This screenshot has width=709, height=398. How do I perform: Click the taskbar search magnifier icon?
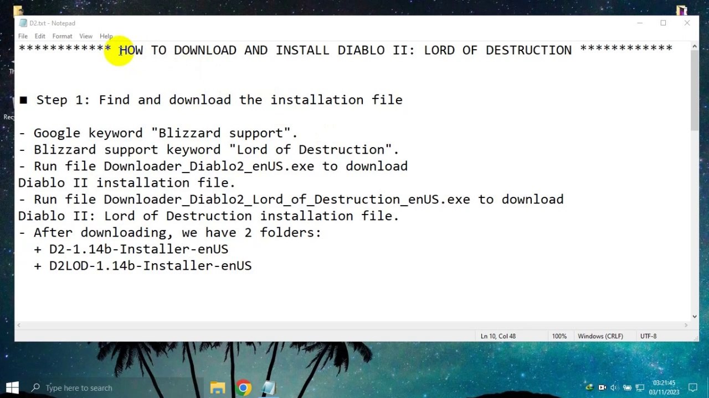[x=35, y=387]
